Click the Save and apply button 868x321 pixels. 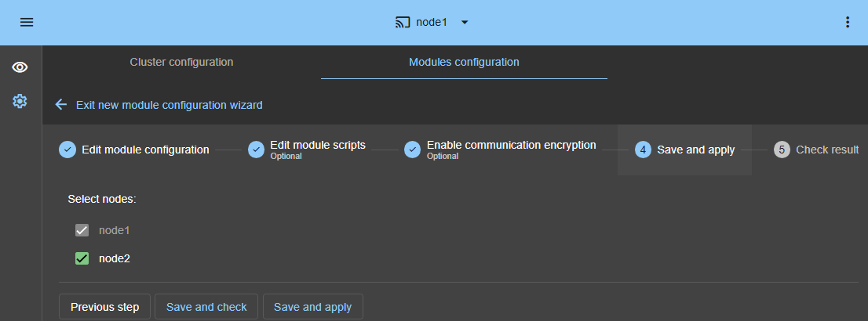point(312,307)
